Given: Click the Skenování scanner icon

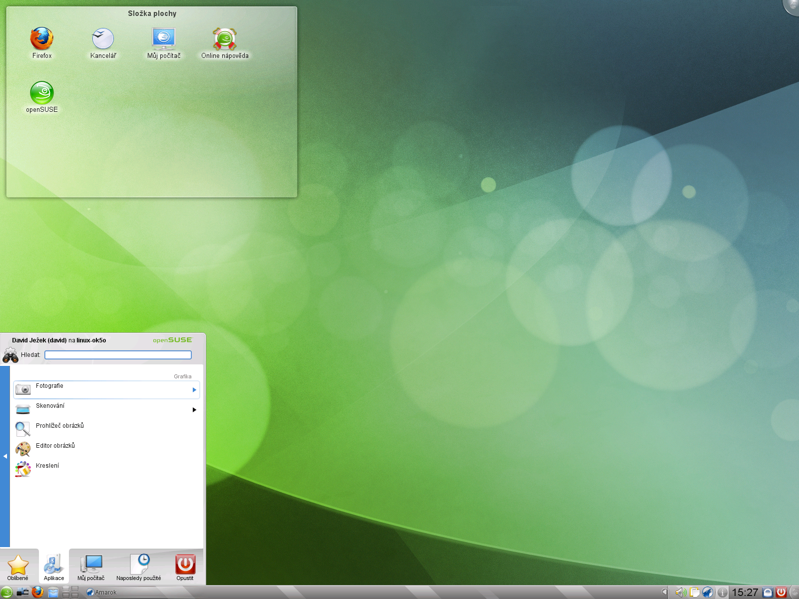Looking at the screenshot, I should (x=23, y=410).
